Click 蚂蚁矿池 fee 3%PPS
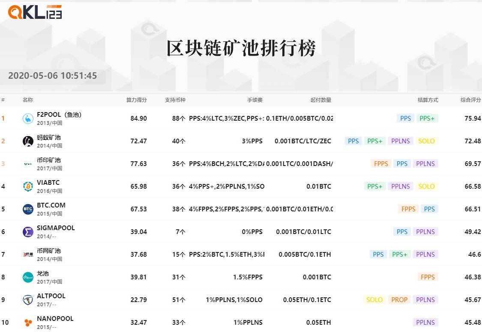The height and width of the screenshot is (332, 482). click(x=252, y=141)
